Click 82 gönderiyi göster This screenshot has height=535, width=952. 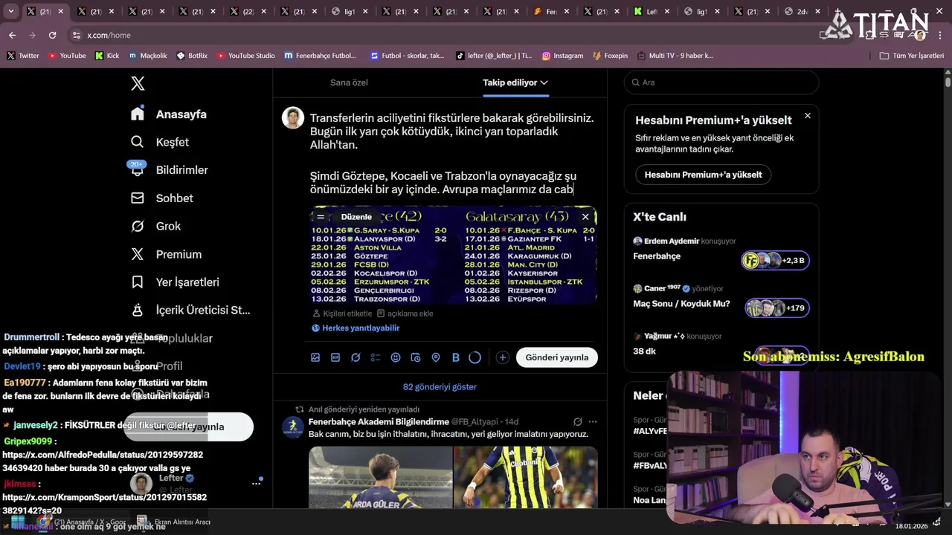pos(440,386)
